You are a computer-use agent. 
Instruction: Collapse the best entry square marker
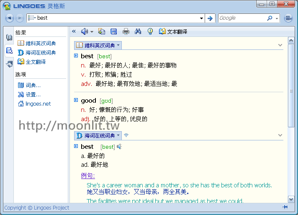coord(76,56)
